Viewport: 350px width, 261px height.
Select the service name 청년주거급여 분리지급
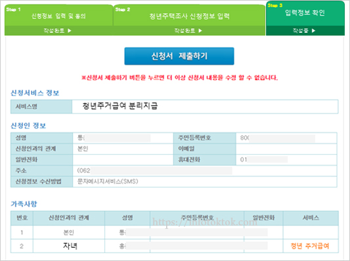click(x=120, y=106)
